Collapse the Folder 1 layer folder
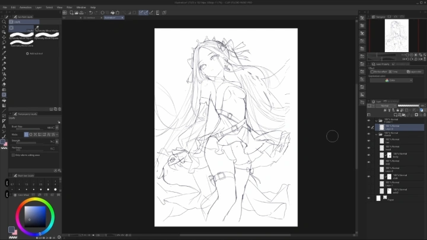This screenshot has width=427, height=240. [x=376, y=120]
